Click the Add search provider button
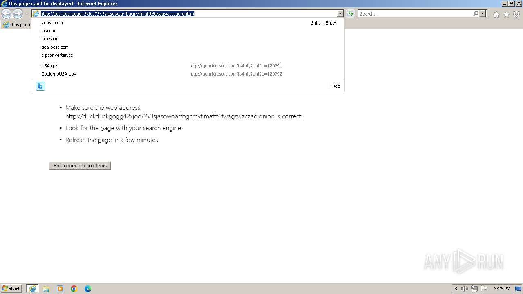This screenshot has width=523, height=294. click(x=336, y=86)
